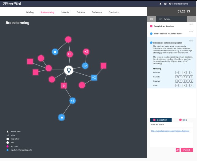Select the topmost pink circle node

68,40
